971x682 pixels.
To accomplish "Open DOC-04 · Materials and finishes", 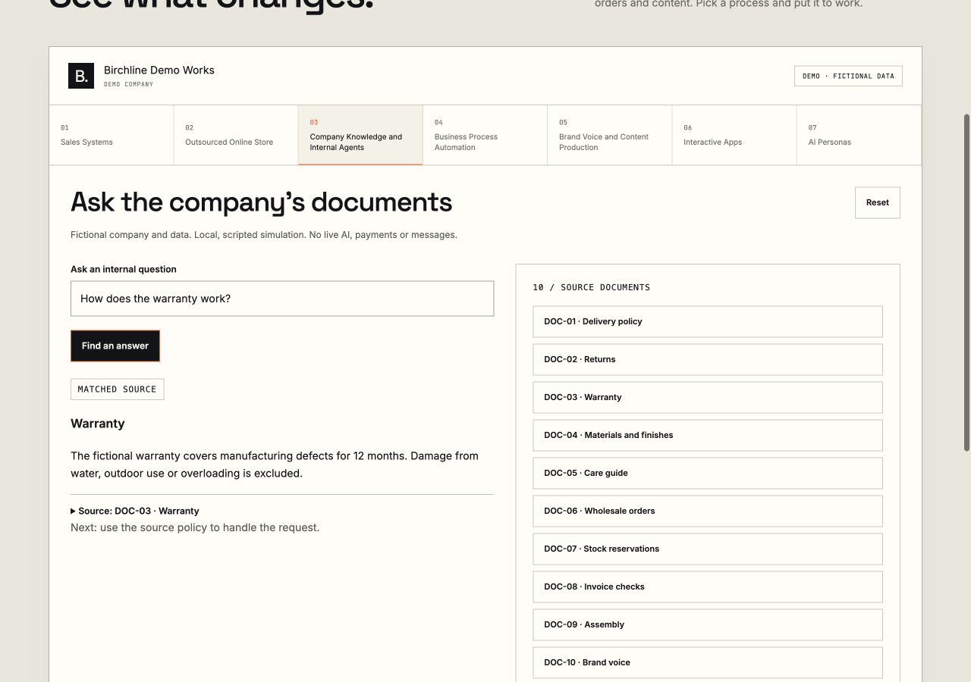I will (708, 435).
